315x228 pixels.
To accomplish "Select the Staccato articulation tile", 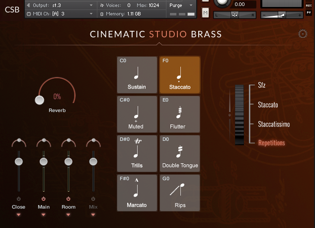I will click(180, 75).
